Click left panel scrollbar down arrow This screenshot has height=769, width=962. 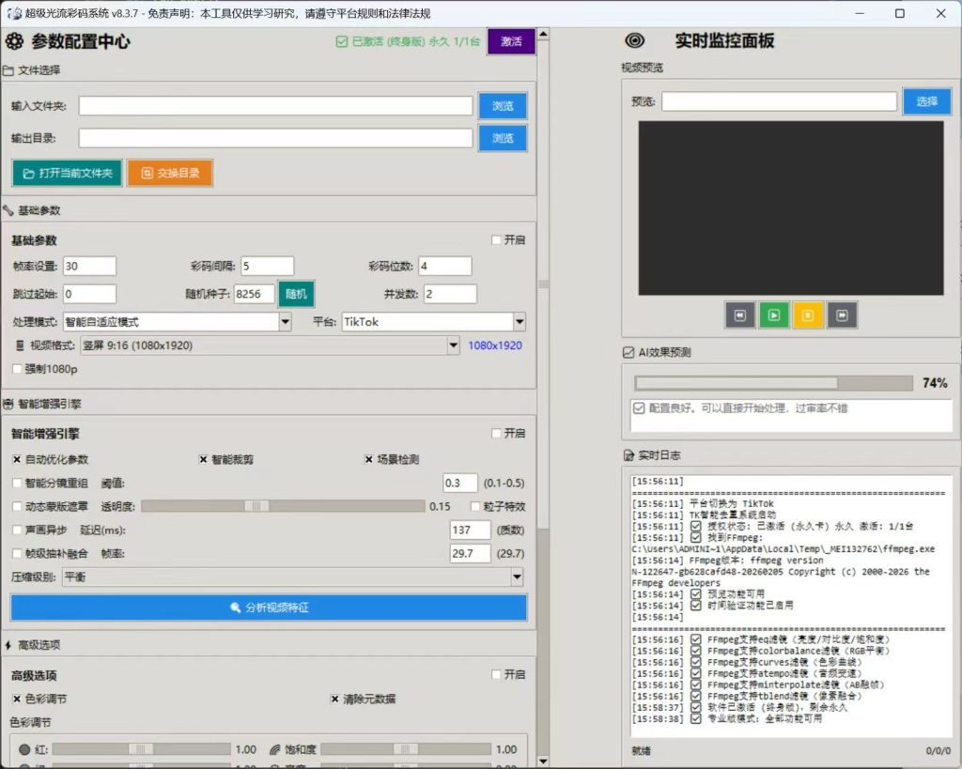pos(543,761)
